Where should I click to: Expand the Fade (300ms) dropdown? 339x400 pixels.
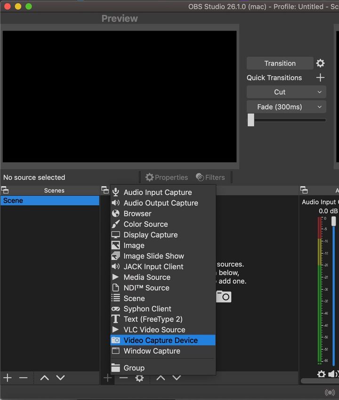pos(286,107)
